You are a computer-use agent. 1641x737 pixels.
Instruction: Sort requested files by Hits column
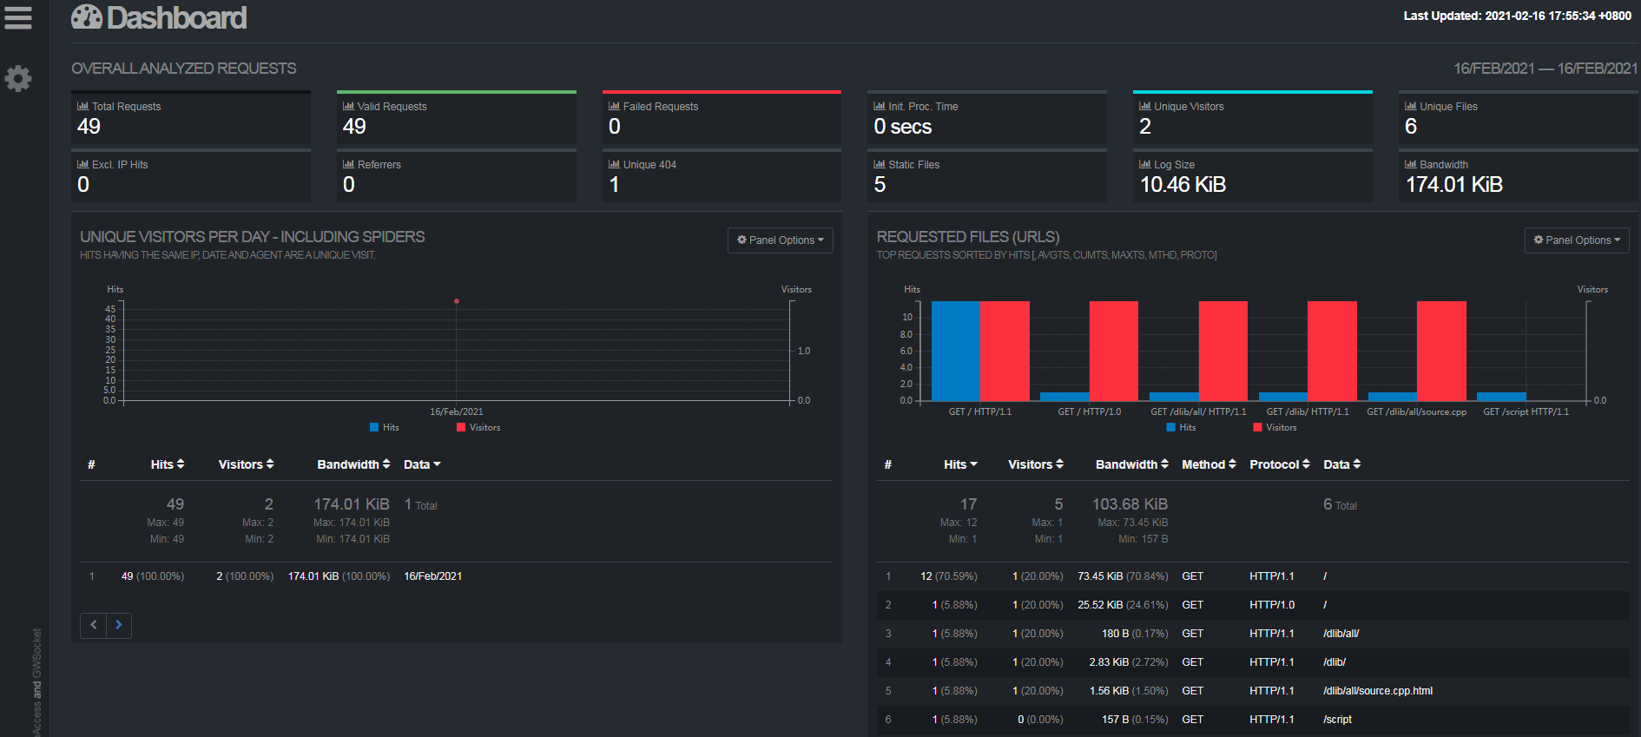960,464
